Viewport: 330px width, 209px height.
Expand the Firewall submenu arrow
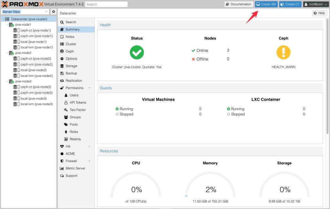90,161
